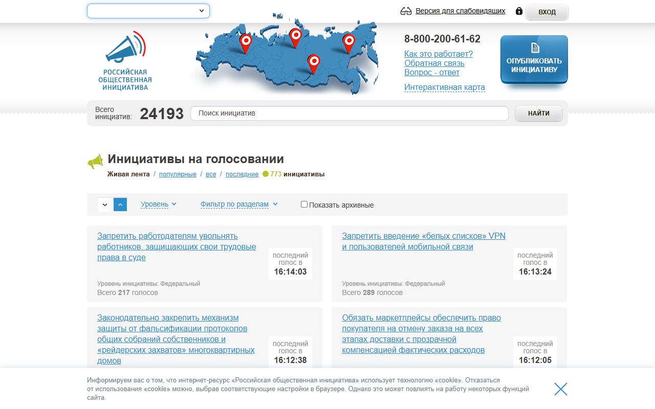Image resolution: width=655 pixels, height=409 pixels.
Task: Sort ascending with the blue up arrow
Action: [120, 204]
